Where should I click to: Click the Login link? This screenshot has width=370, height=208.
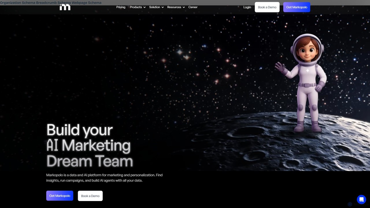click(247, 7)
